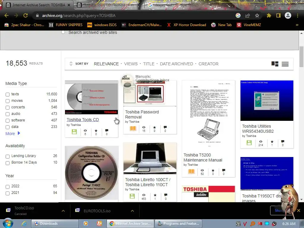The width and height of the screenshot is (304, 228).
Task: Check the texts media type filter
Action: [x=7, y=94]
